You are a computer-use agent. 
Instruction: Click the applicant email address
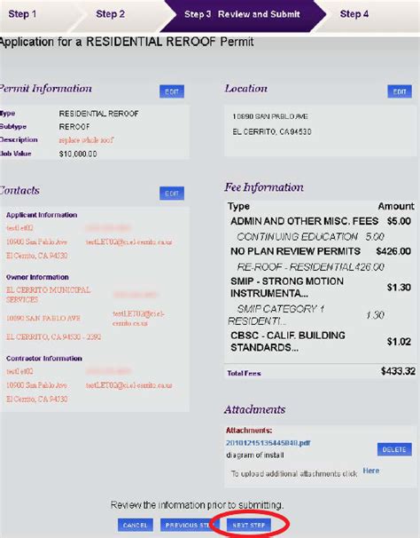(x=129, y=241)
